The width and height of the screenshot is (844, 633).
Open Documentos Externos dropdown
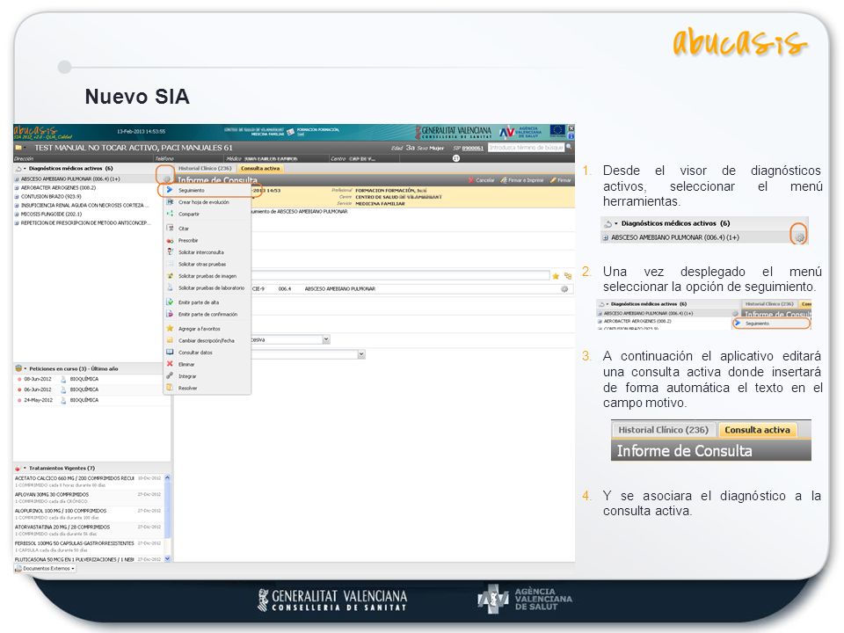tap(45, 569)
